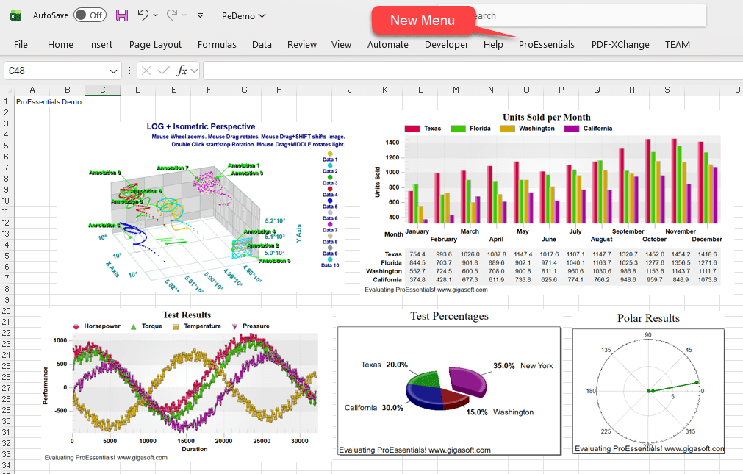Click the Horsepower legend marker

click(76, 326)
